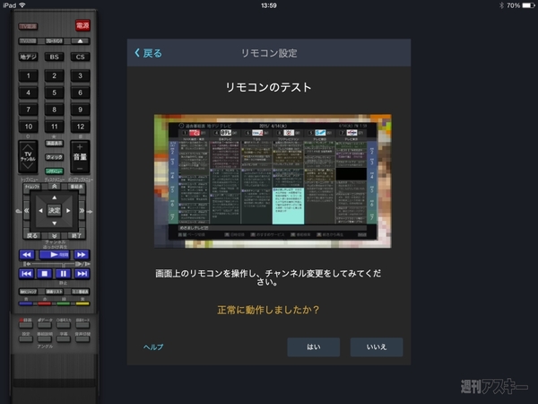The width and height of the screenshot is (538, 404).
Task: Tap the eject triangle button on remote
Action: [80, 41]
